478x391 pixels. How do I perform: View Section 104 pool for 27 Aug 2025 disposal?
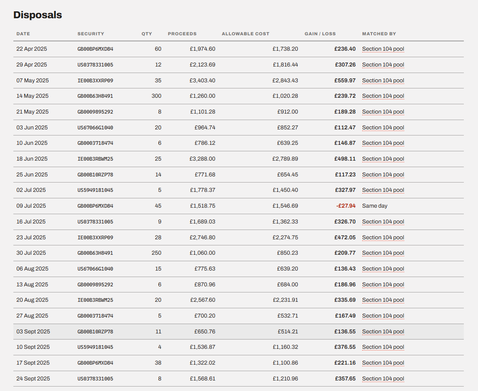383,316
